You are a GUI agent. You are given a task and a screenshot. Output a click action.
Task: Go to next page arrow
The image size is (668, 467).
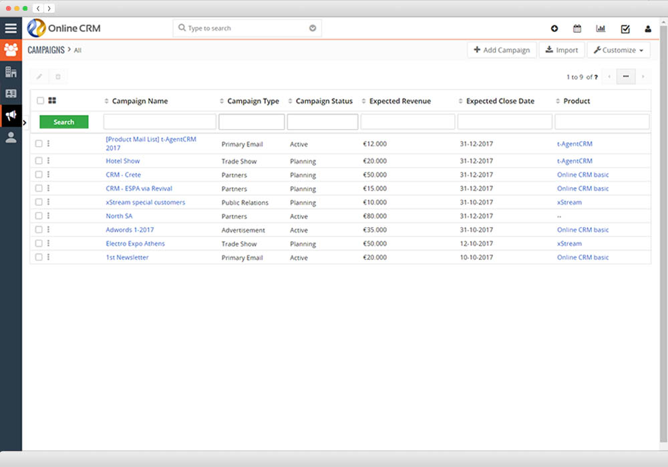pos(643,77)
